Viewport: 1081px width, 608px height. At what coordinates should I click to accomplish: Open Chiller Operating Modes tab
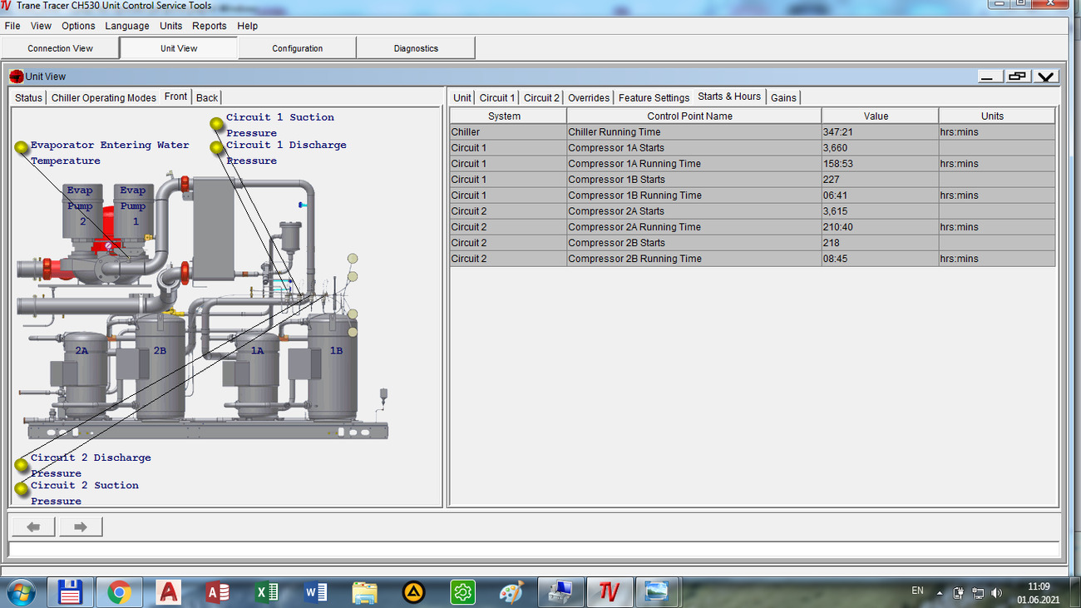[104, 97]
